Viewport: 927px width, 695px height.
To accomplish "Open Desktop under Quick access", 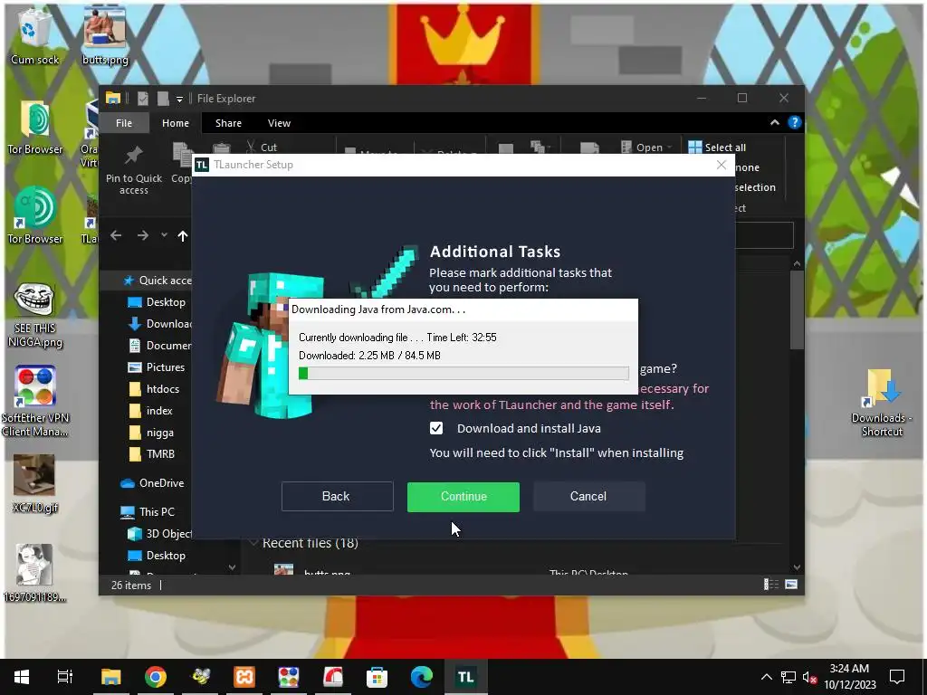I will [157, 302].
